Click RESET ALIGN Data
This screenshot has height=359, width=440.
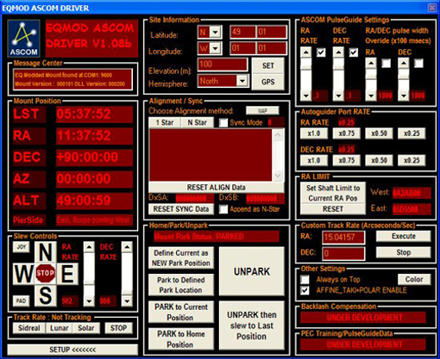click(x=217, y=188)
